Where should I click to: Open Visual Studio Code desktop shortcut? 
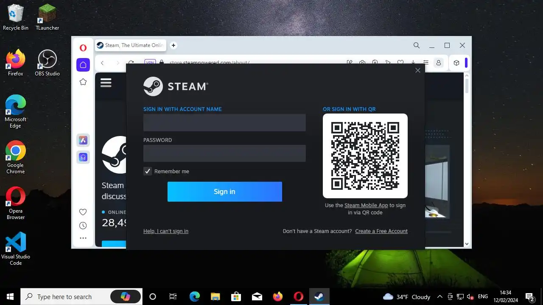(x=16, y=249)
